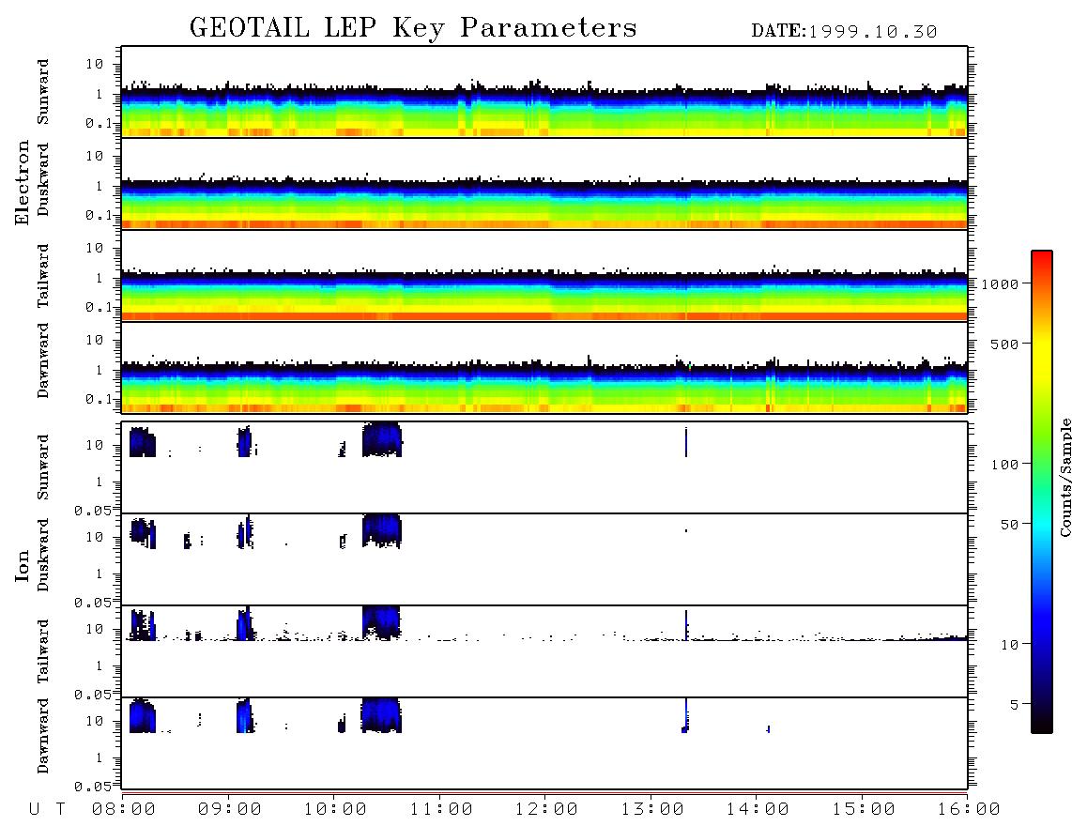Click the '14:00' time tick label
This screenshot has height=826, width=1072.
coord(758,810)
